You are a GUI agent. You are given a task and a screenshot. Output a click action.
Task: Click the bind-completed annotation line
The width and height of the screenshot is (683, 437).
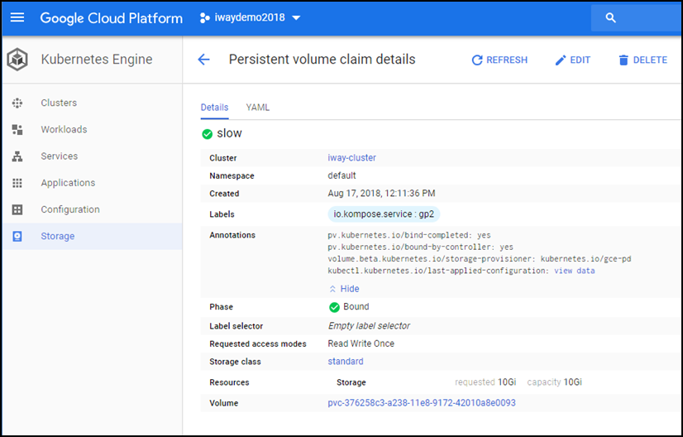409,235
